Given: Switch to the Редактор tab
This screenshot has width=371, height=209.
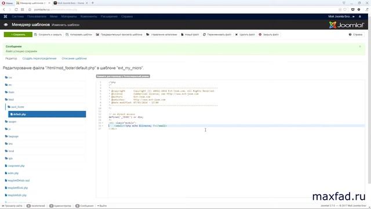Looking at the screenshot, I should [x=11, y=59].
